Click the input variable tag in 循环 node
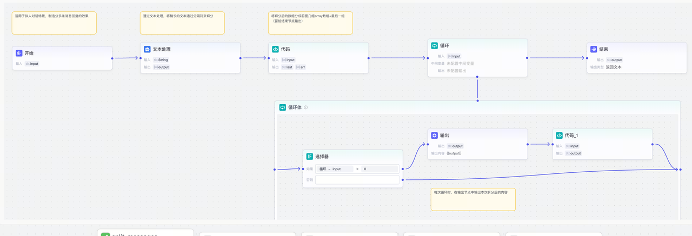The image size is (692, 236). point(454,56)
